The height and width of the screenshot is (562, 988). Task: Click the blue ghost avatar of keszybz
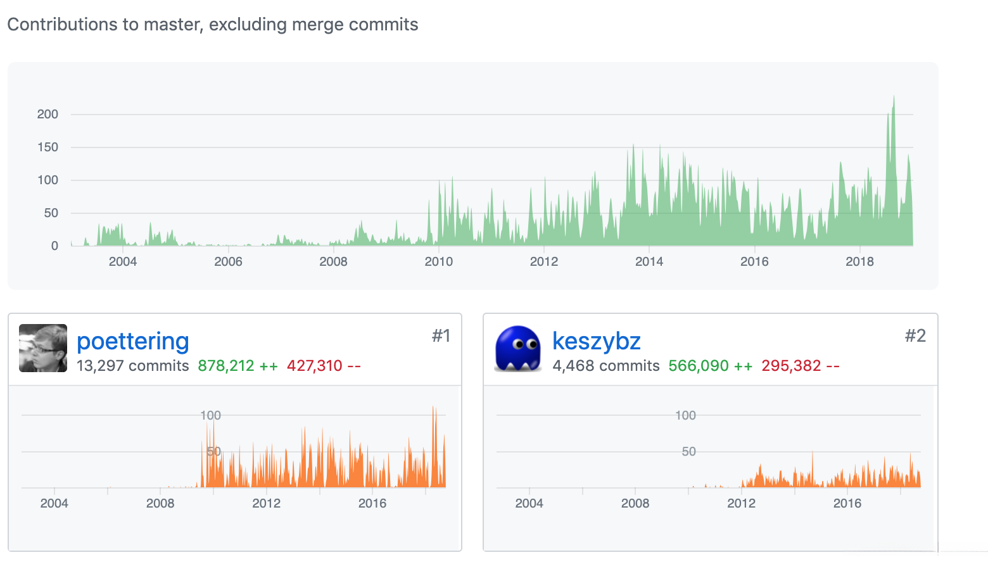518,348
